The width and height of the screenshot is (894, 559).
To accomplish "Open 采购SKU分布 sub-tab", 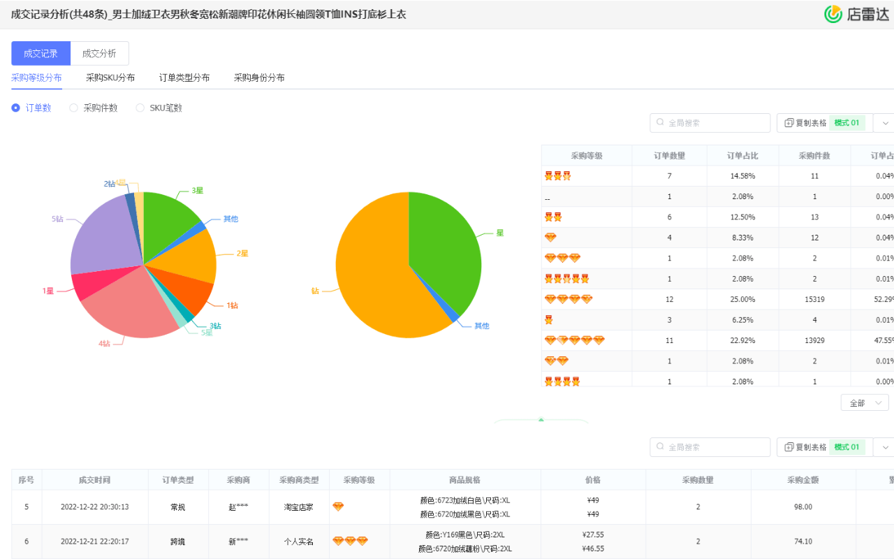I will 110,78.
